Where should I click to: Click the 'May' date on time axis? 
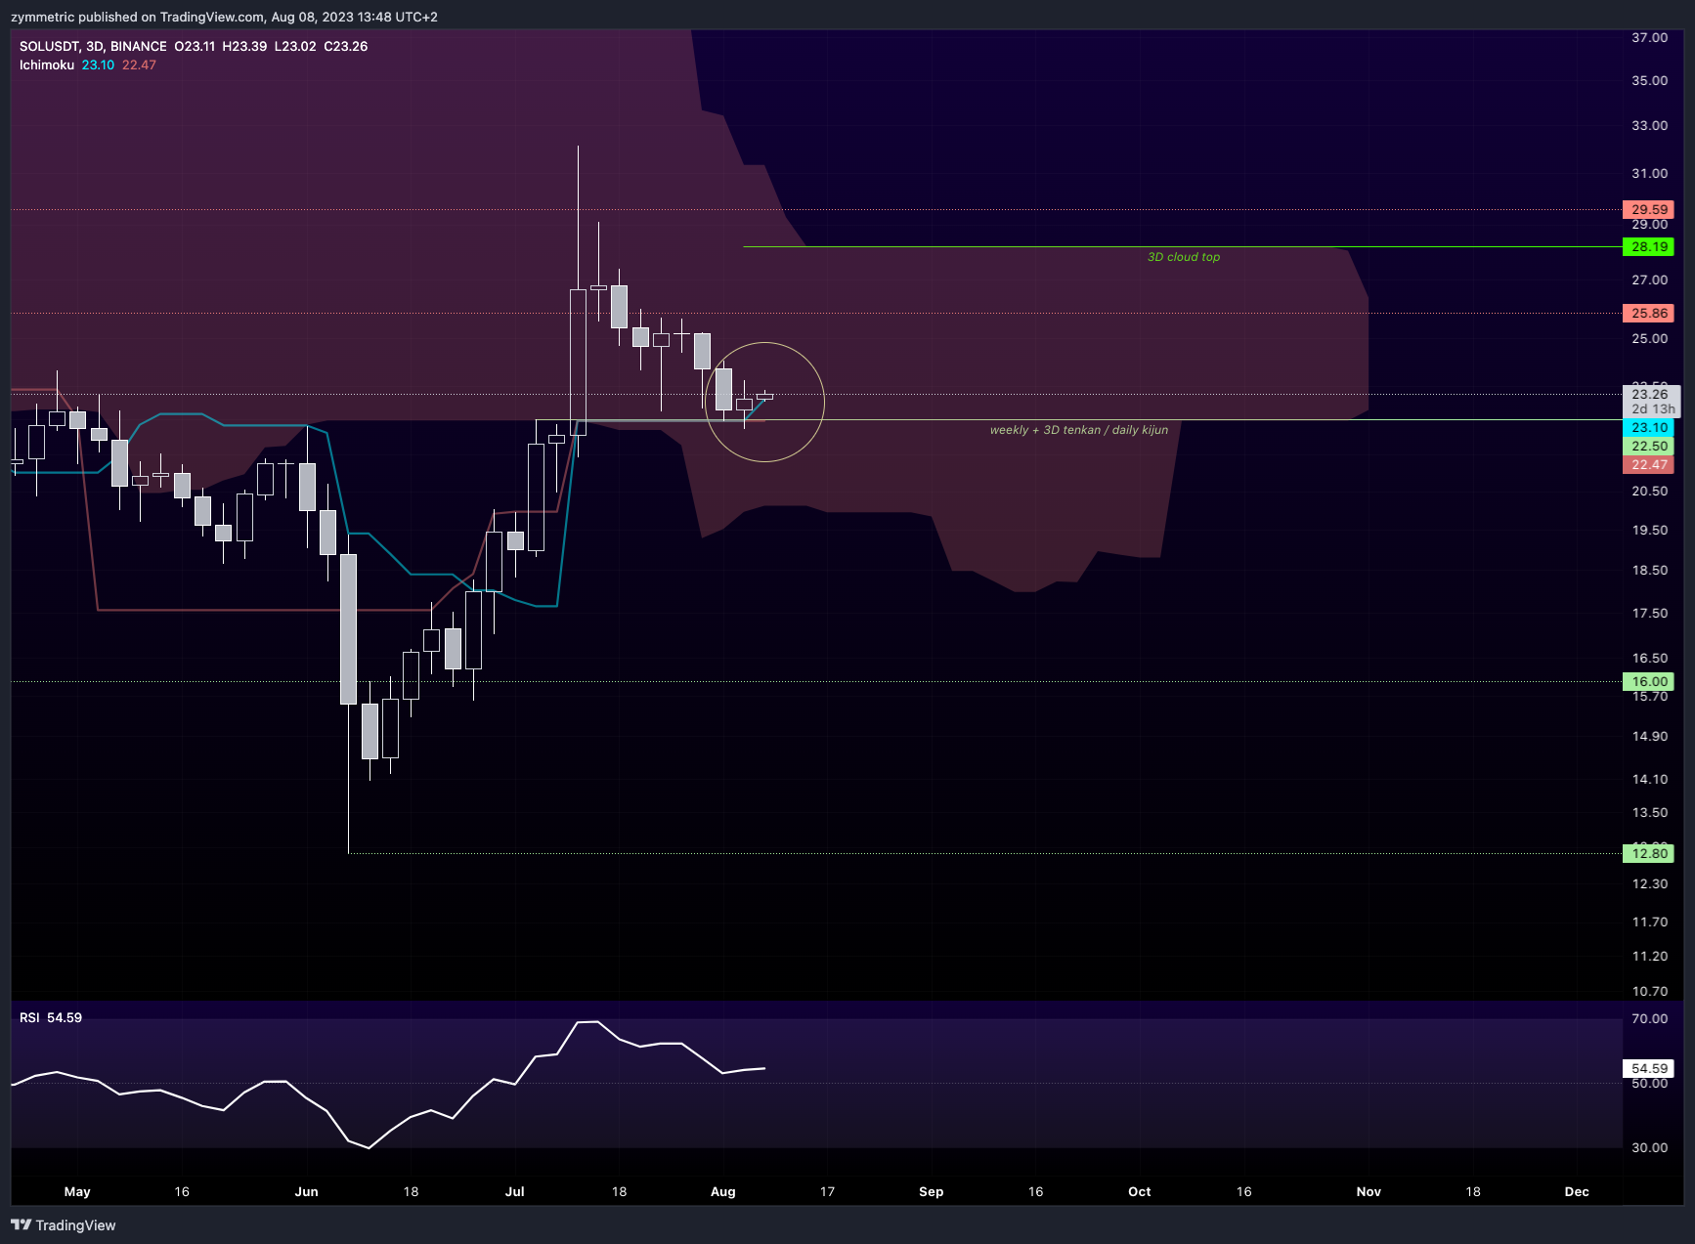(x=77, y=1191)
